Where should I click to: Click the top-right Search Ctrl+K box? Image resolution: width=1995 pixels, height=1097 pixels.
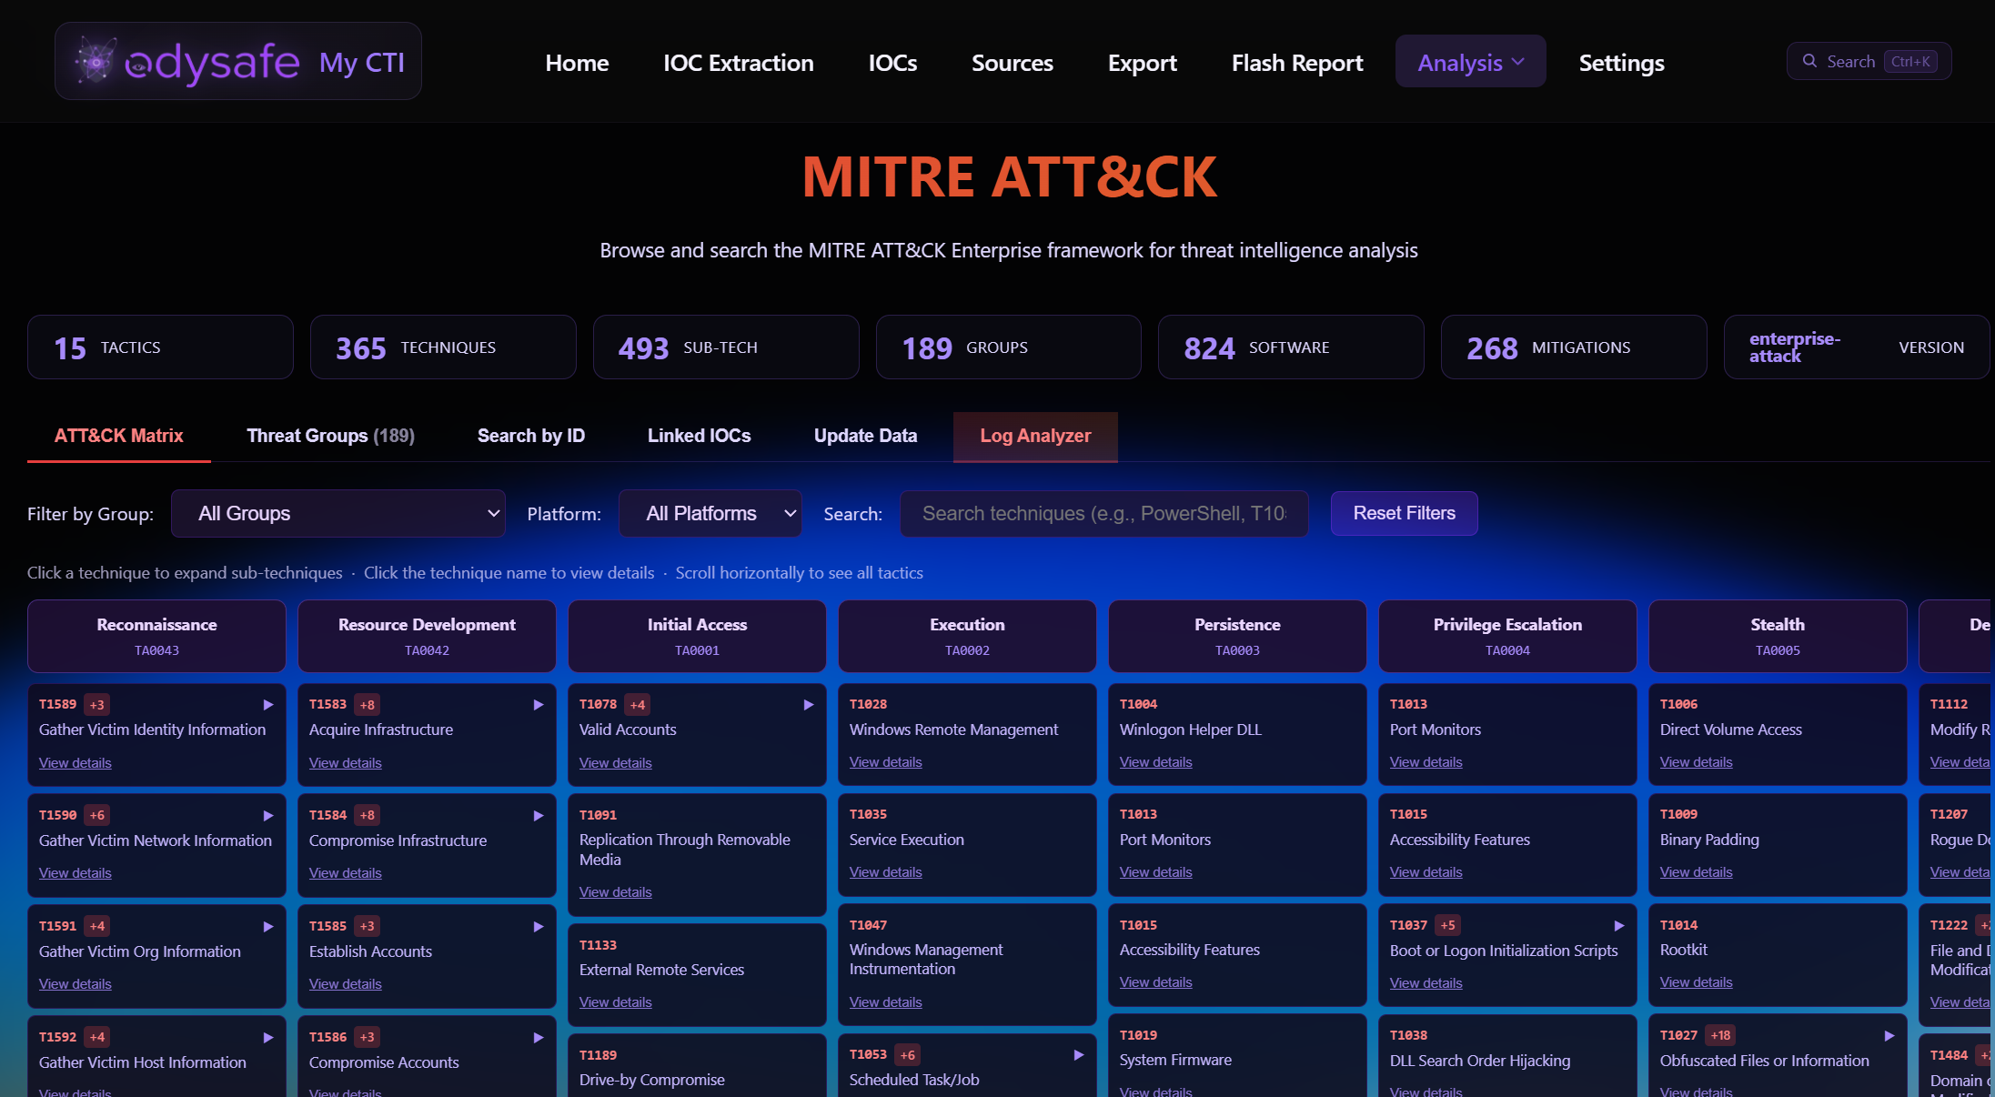click(x=1869, y=61)
